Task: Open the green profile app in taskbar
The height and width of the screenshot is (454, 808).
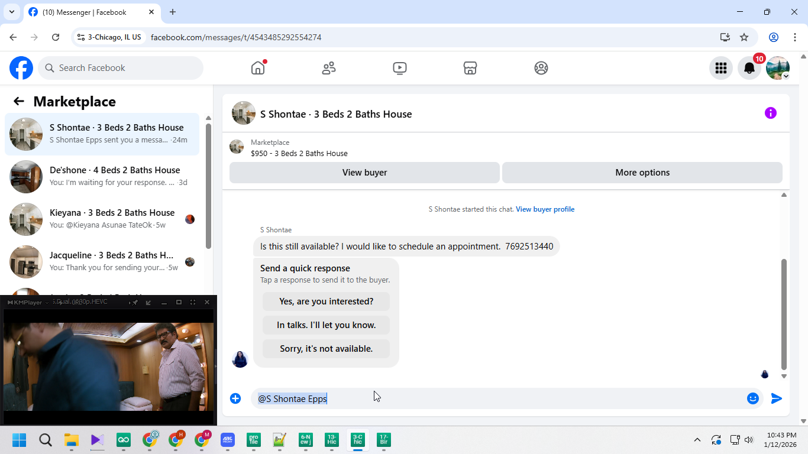Action: (254, 440)
